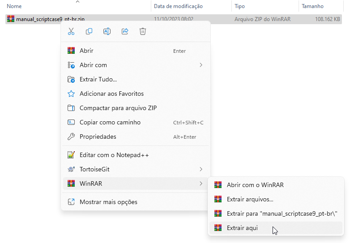Click icon beside Extrair arquivos...
350x243 pixels.
(218, 199)
